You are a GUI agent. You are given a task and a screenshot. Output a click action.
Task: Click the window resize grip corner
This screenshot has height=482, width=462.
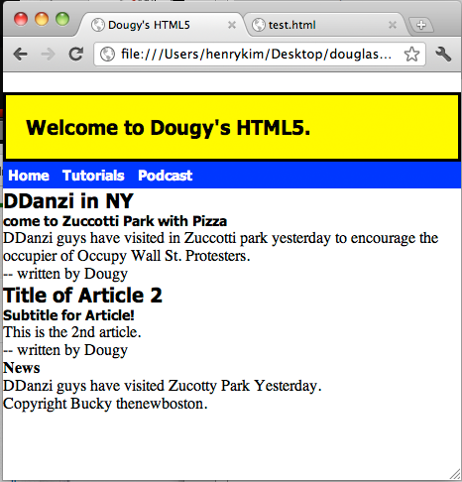point(455,474)
